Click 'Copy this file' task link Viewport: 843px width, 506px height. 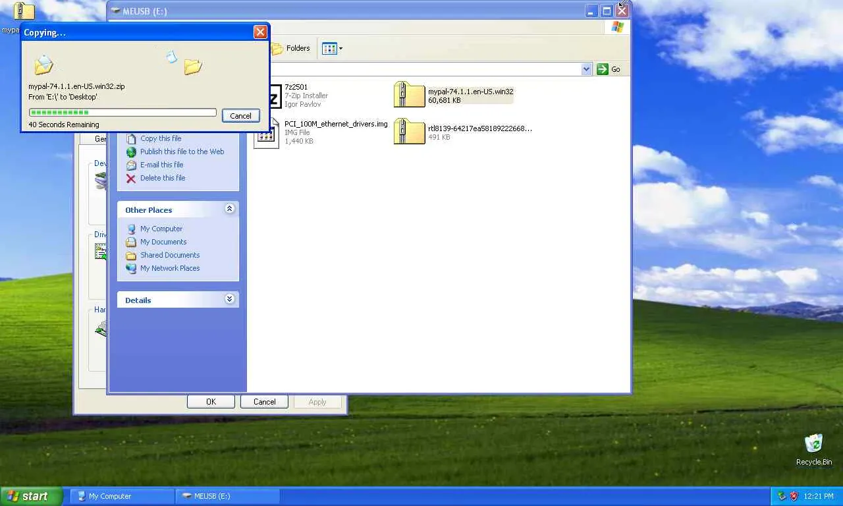pyautogui.click(x=161, y=138)
